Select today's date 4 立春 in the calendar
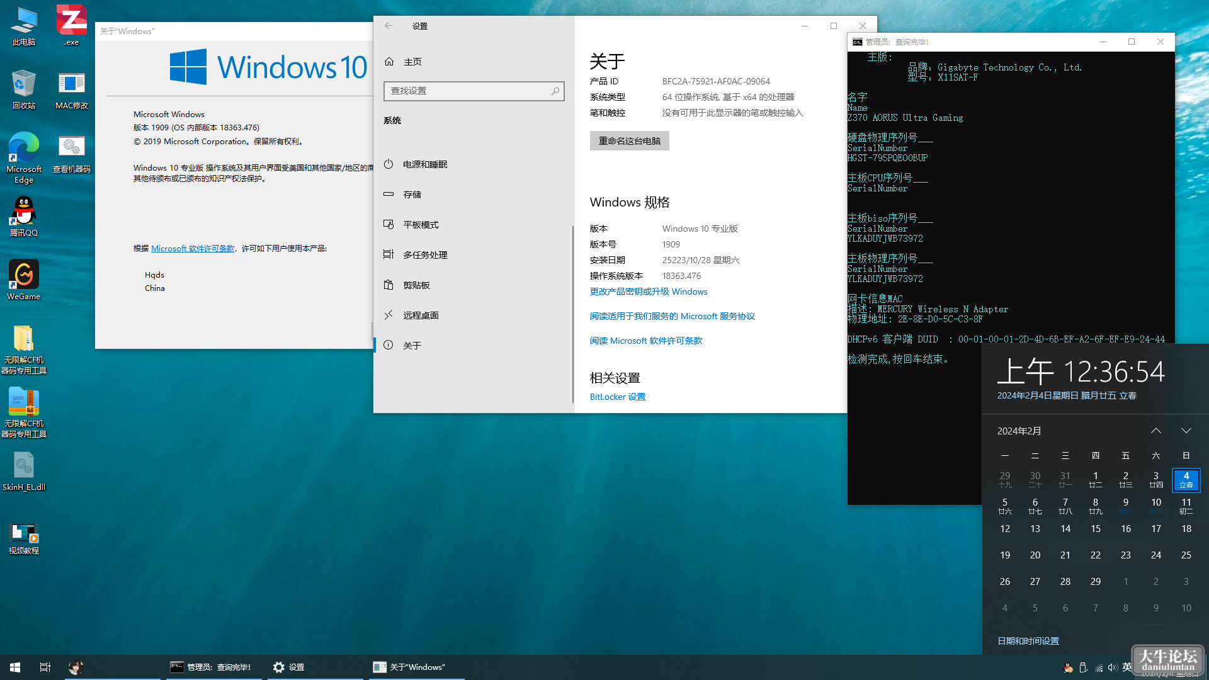 (1186, 480)
